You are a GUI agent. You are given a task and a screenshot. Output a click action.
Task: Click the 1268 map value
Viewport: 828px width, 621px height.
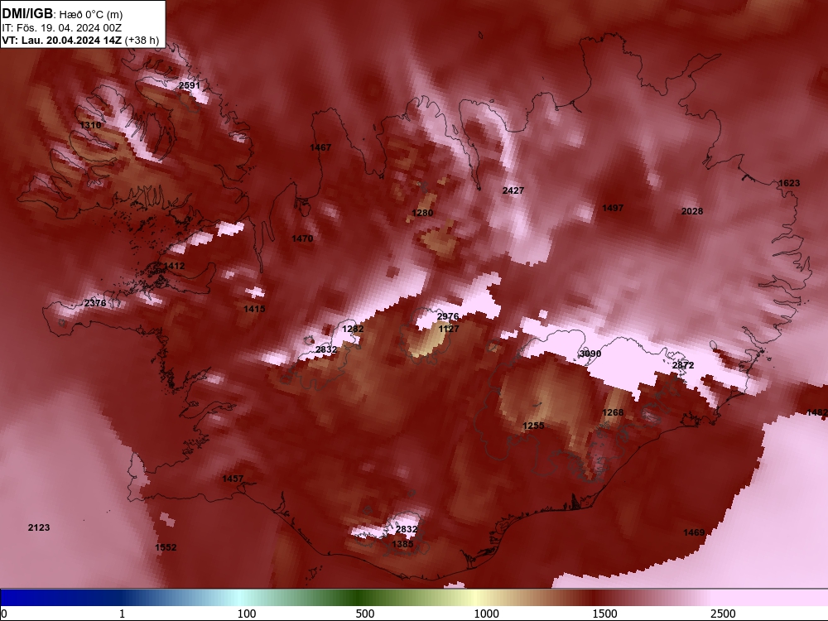(613, 412)
